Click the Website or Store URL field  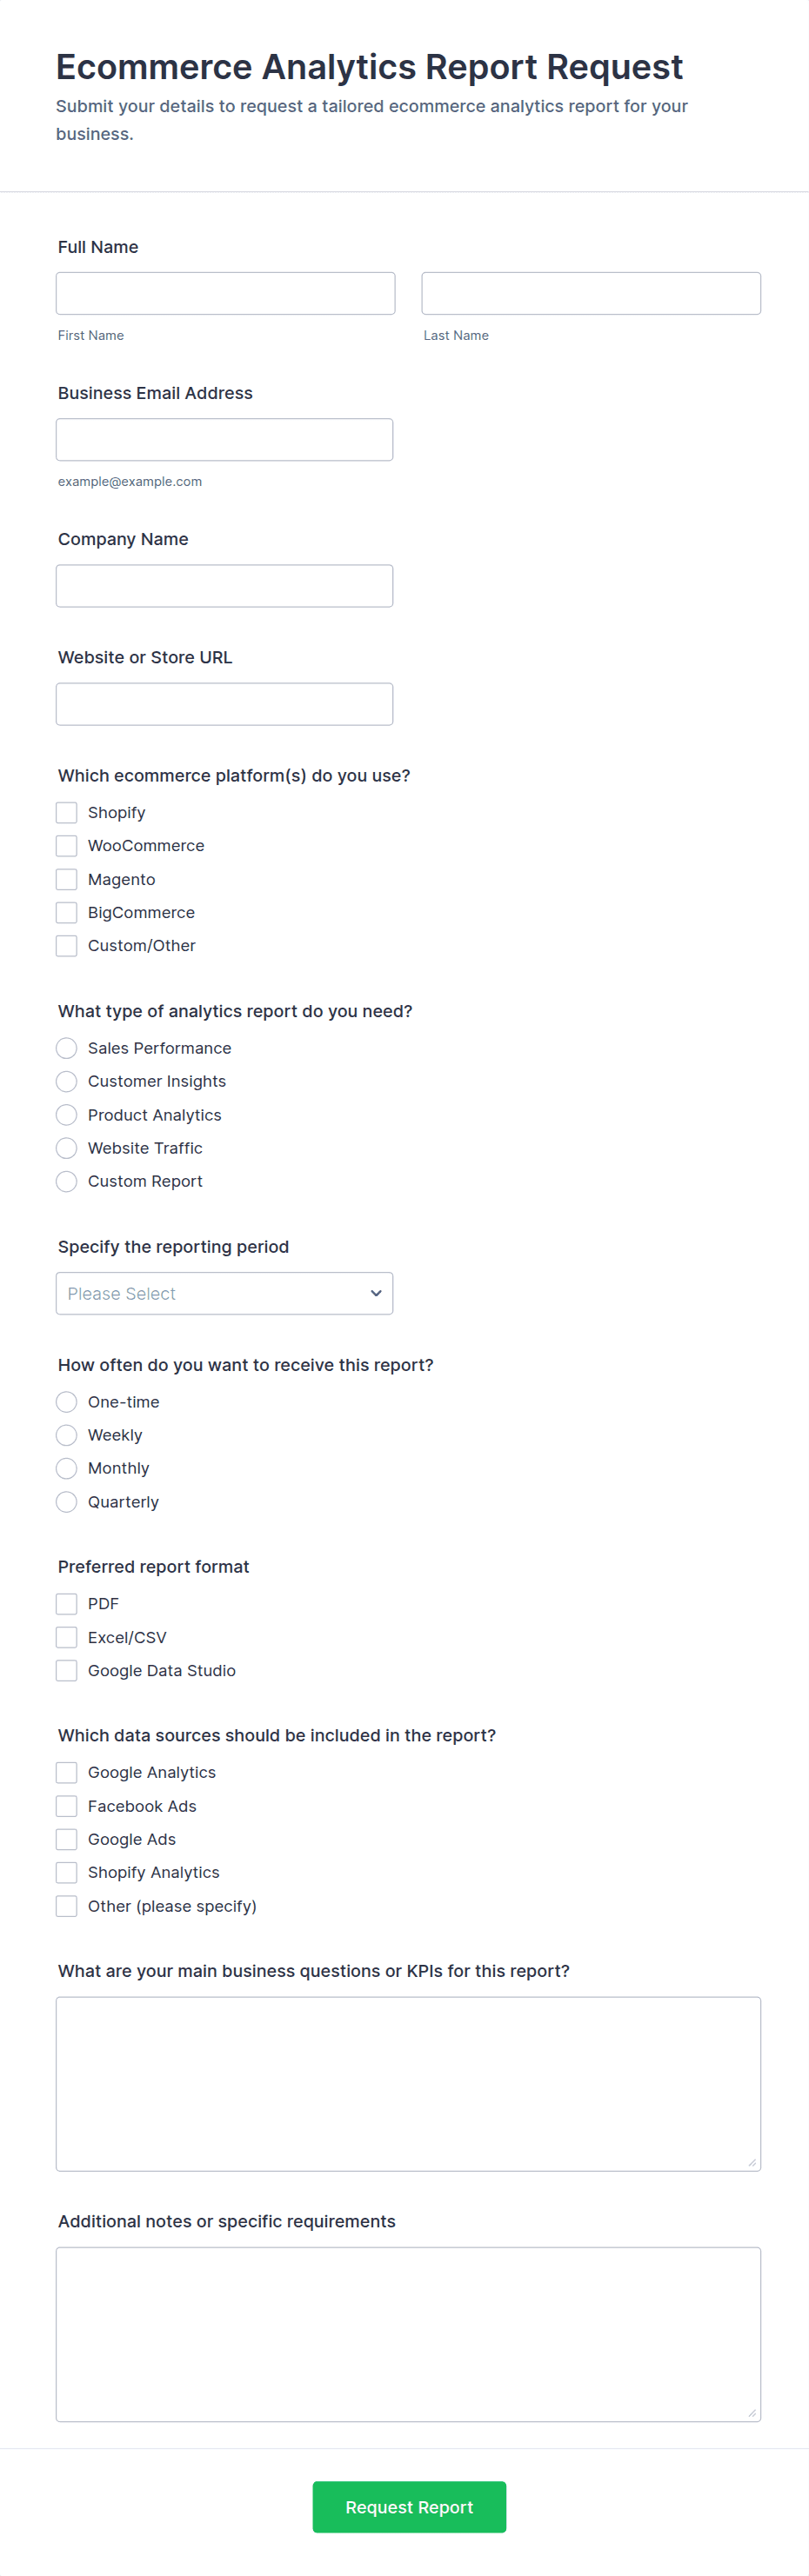pyautogui.click(x=224, y=703)
